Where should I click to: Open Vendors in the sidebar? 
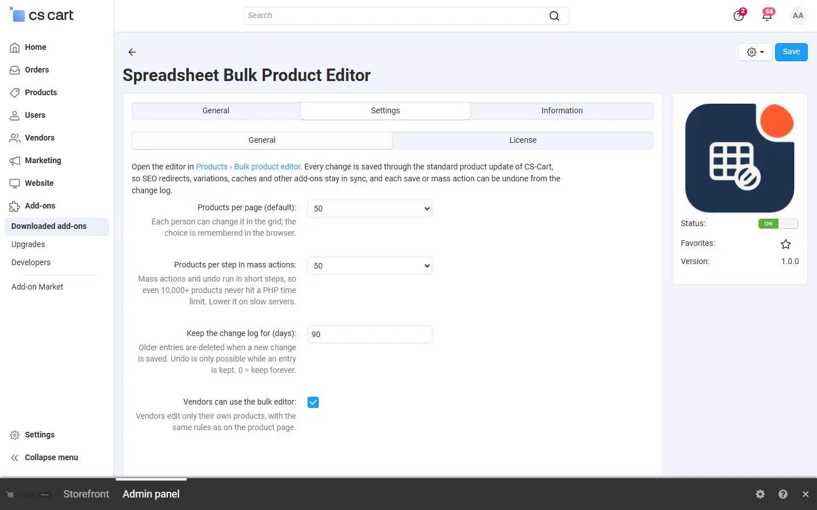tap(40, 138)
